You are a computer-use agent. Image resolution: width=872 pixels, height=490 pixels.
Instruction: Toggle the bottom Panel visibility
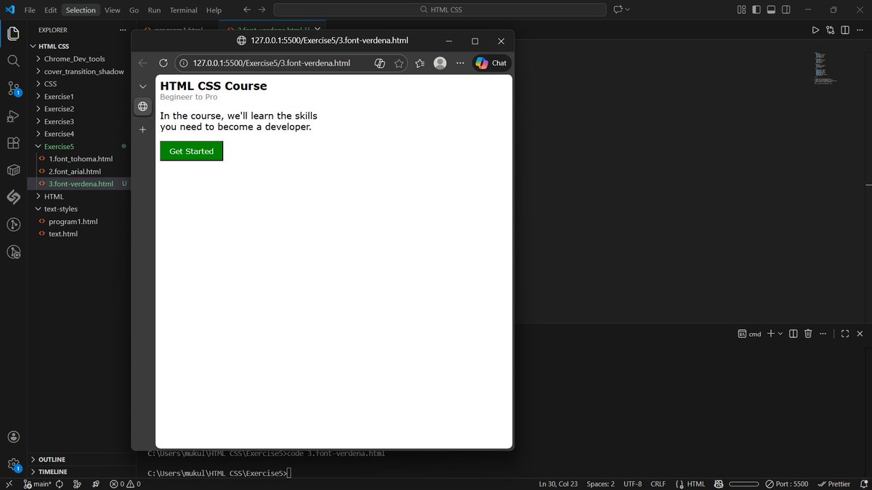click(x=771, y=10)
